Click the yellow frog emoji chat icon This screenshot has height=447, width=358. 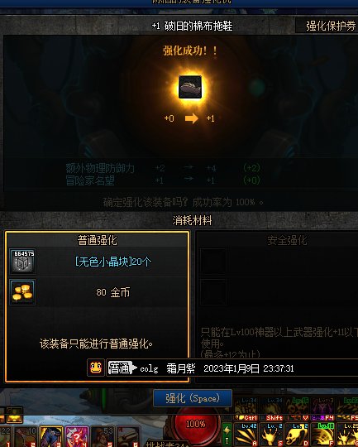tap(95, 368)
